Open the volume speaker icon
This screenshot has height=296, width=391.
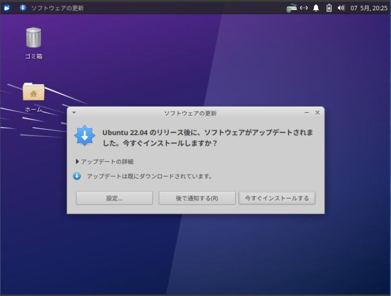[341, 8]
